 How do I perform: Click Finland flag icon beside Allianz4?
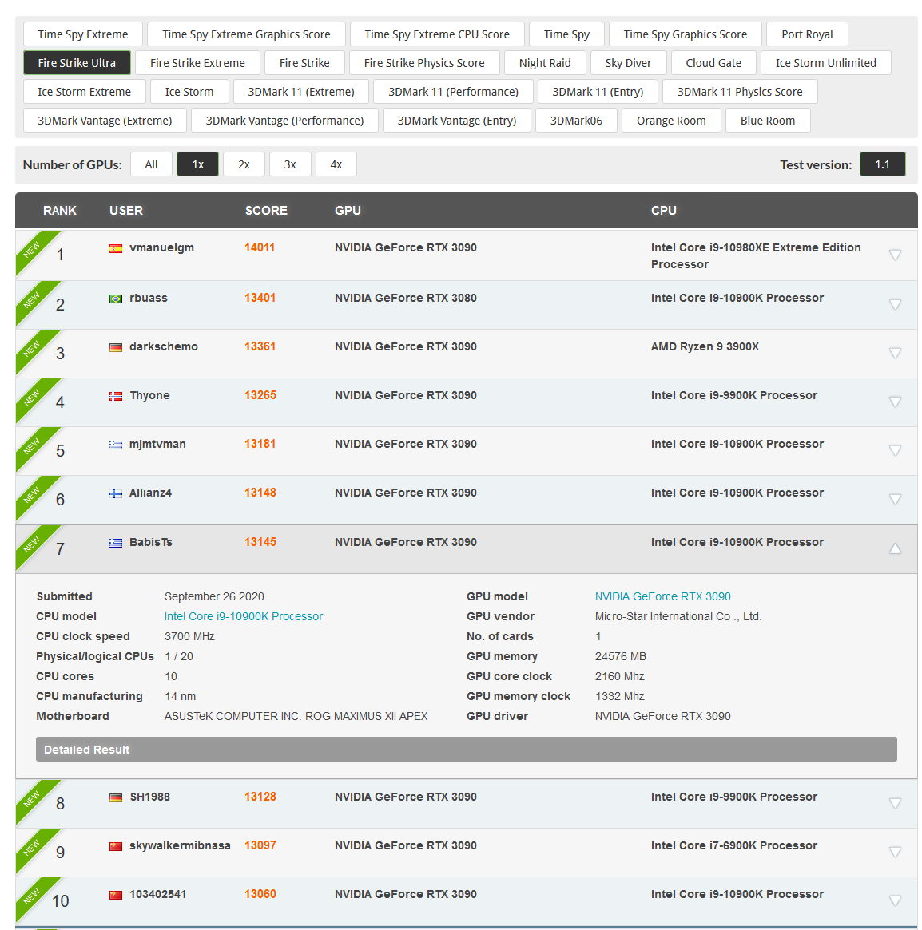[116, 493]
